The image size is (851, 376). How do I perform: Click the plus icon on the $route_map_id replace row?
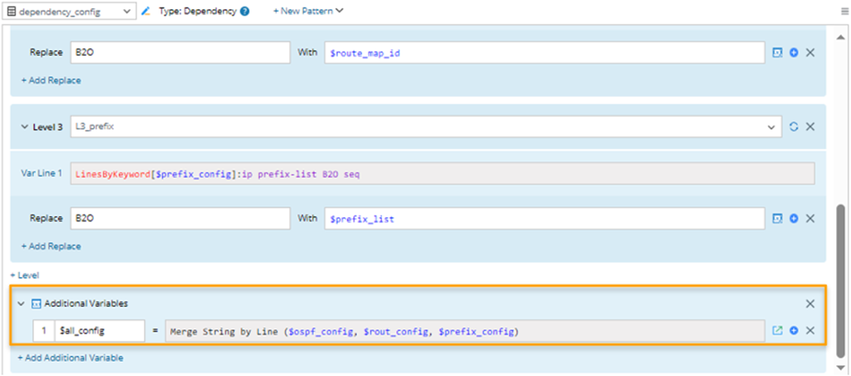pyautogui.click(x=794, y=52)
